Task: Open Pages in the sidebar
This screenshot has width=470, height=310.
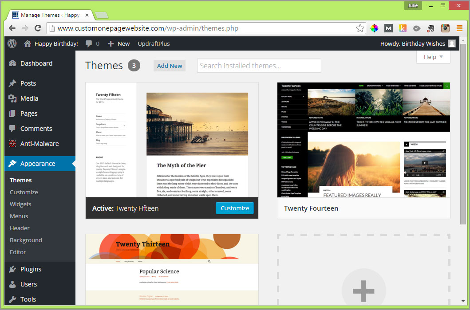Action: pos(29,114)
